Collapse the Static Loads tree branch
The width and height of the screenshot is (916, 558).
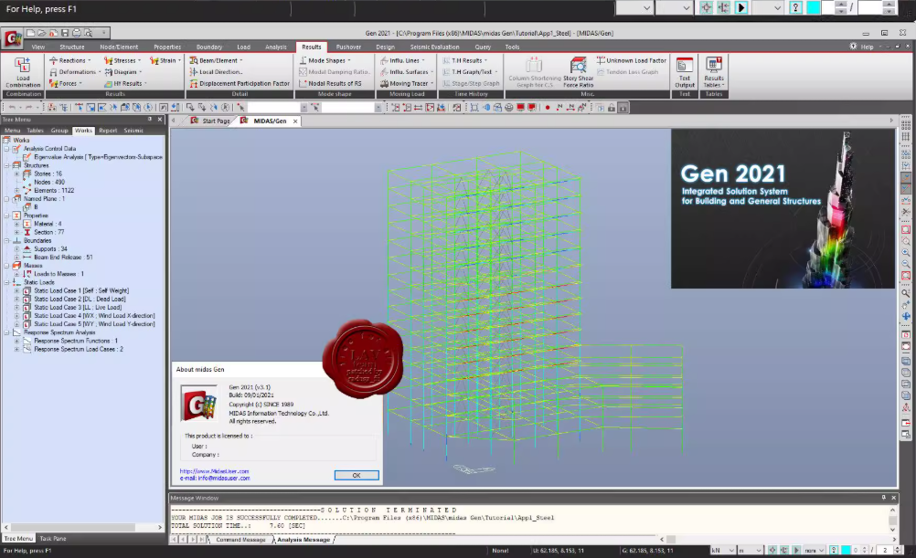click(x=7, y=282)
